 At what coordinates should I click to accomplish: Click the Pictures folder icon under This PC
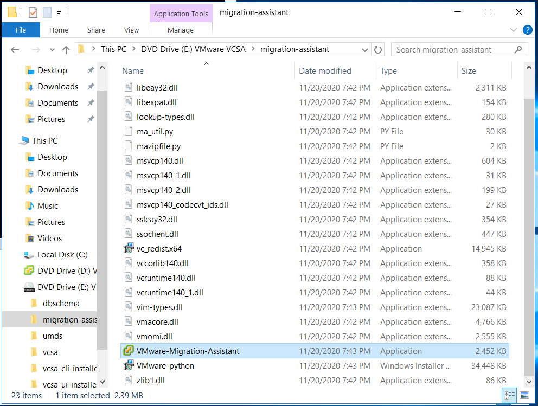tap(30, 222)
